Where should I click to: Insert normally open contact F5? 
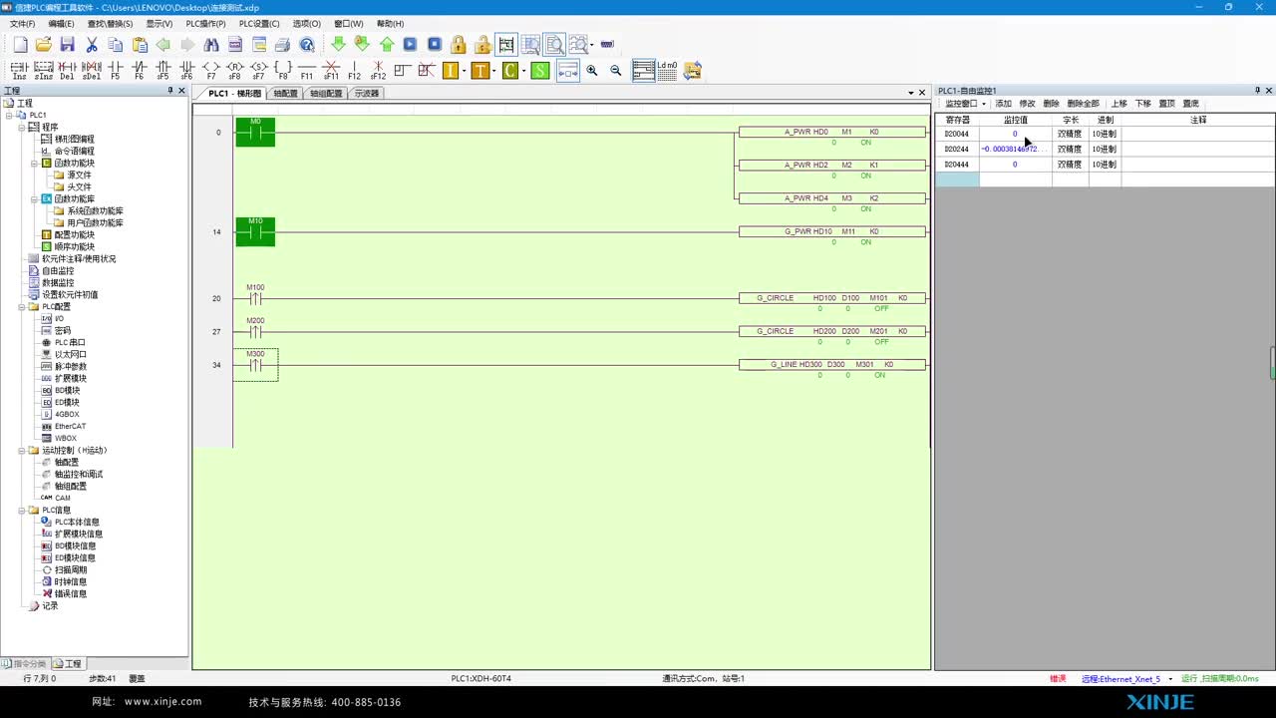point(116,70)
